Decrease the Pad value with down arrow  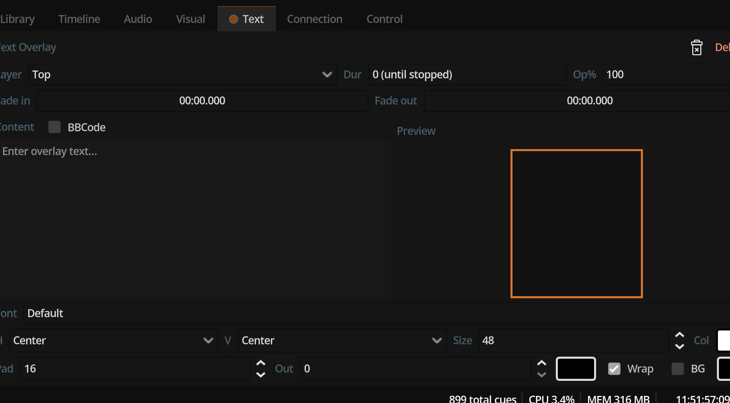[261, 374]
